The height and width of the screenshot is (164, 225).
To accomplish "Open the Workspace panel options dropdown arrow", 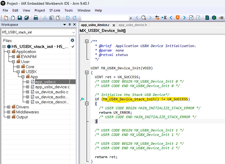I will (x=64, y=25).
